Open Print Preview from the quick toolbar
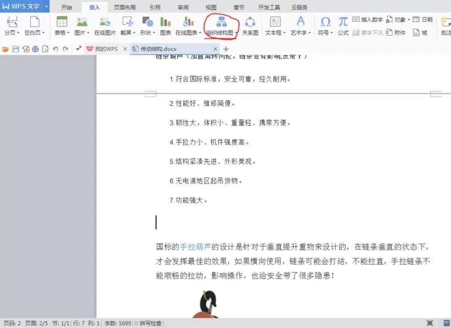 tap(45, 49)
